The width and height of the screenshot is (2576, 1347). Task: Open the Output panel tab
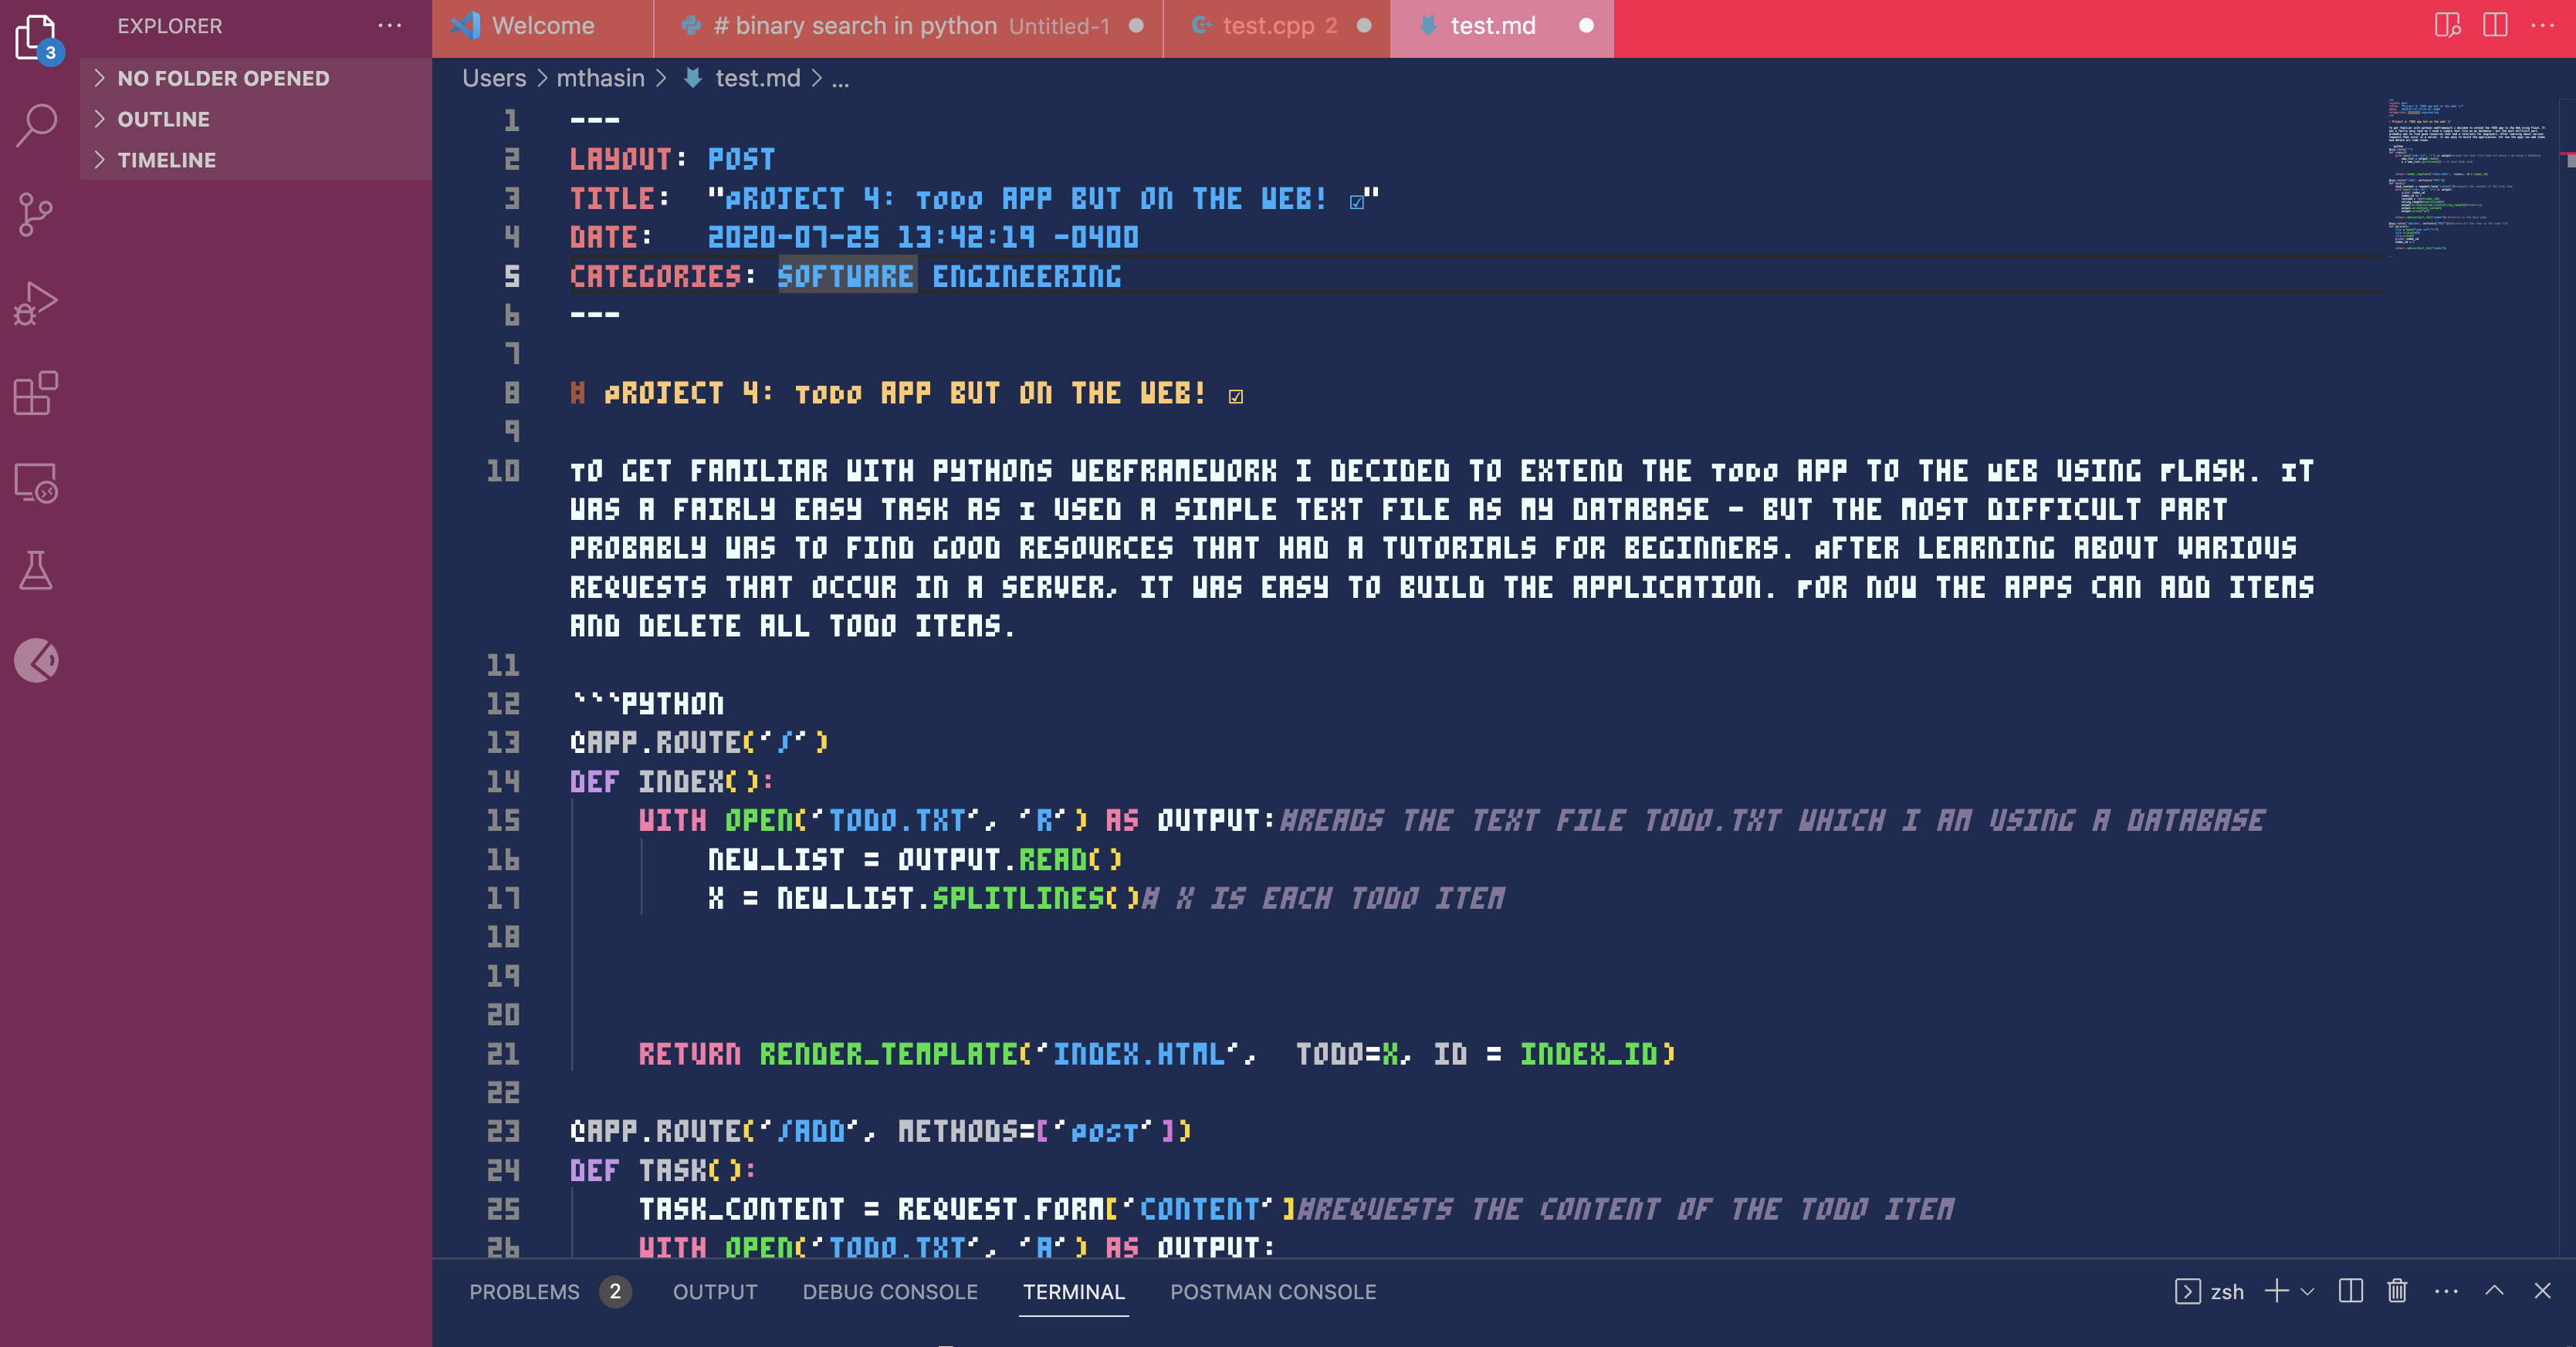[715, 1292]
